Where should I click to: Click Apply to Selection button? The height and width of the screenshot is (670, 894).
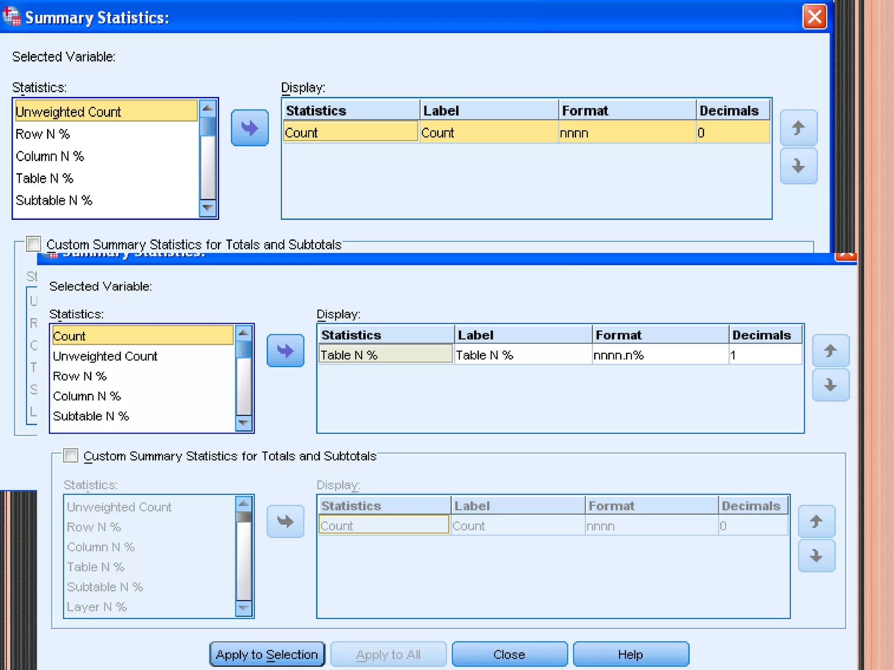pyautogui.click(x=267, y=654)
